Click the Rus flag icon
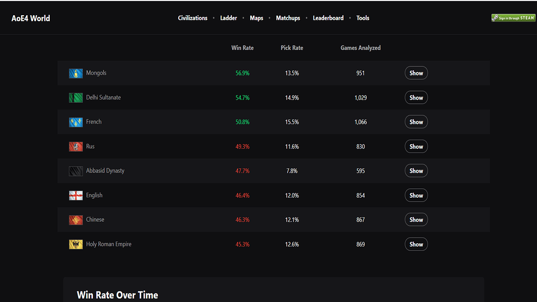This screenshot has width=537, height=302. point(76,147)
